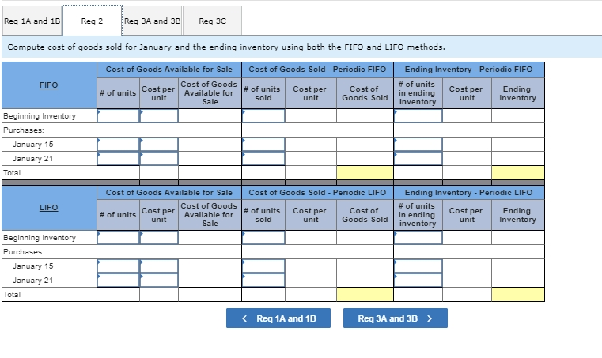Click FIFO January 15 # of units field
Screen dimensions: 602x358
[118, 145]
